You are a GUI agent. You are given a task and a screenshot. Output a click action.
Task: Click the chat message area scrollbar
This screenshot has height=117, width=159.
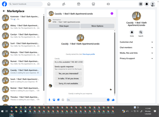tap(114, 63)
